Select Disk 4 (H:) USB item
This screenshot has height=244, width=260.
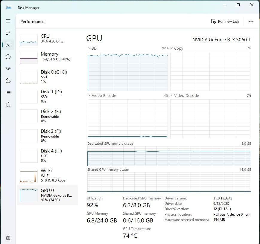click(x=47, y=156)
